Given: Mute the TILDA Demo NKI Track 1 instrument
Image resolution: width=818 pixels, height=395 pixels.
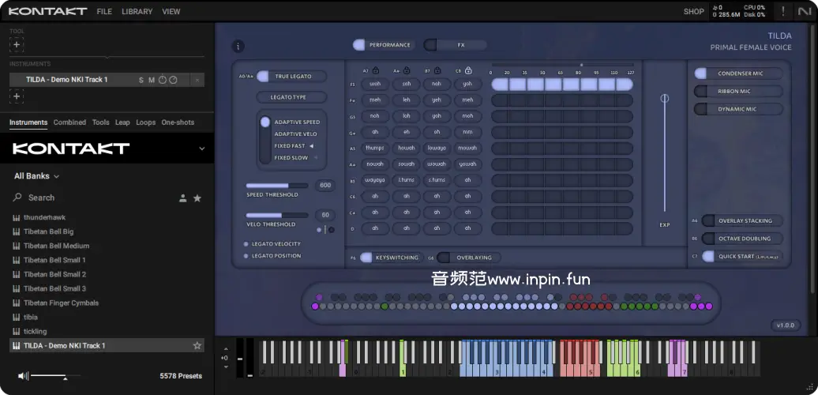Looking at the screenshot, I should (152, 80).
